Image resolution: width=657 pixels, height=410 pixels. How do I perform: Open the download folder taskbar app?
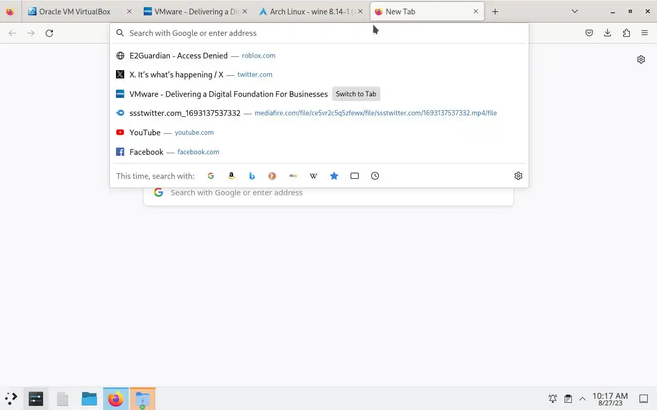click(143, 398)
